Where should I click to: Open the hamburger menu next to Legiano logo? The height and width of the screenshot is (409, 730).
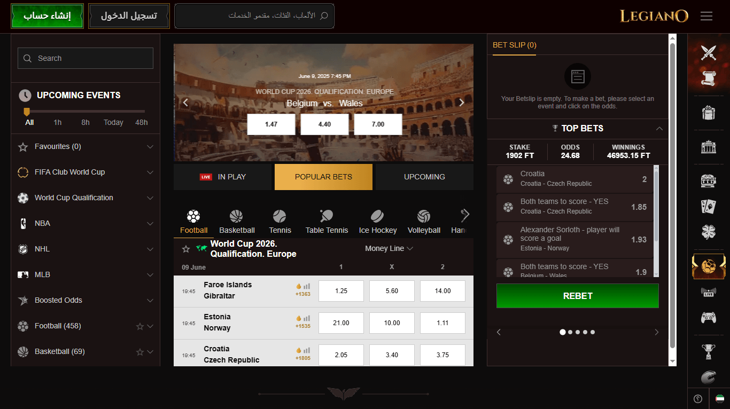[706, 17]
